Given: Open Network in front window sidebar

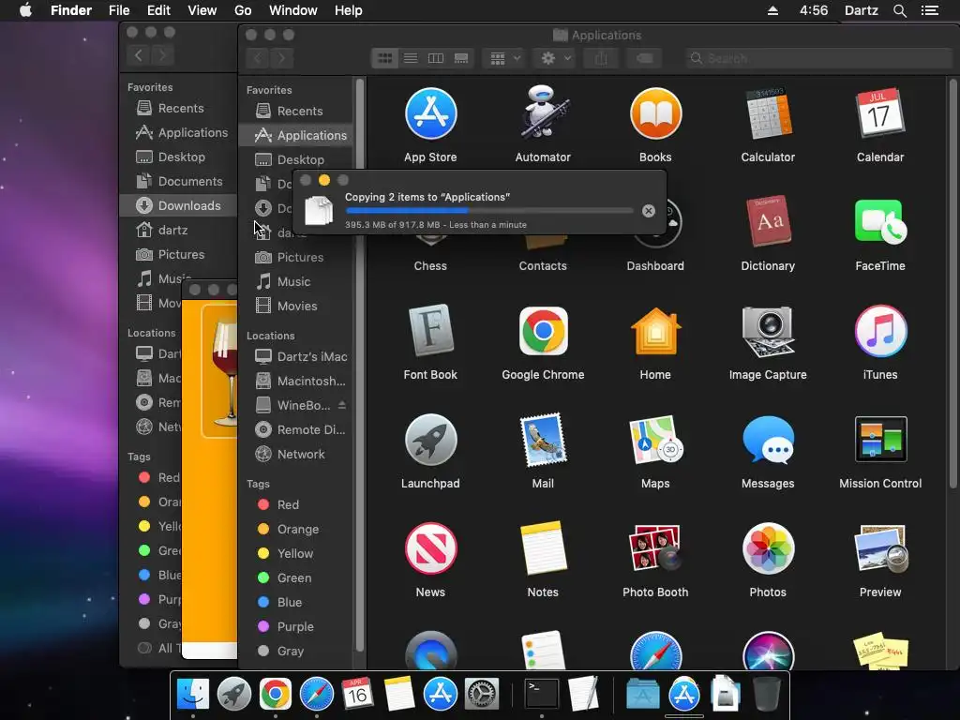Looking at the screenshot, I should (295, 455).
